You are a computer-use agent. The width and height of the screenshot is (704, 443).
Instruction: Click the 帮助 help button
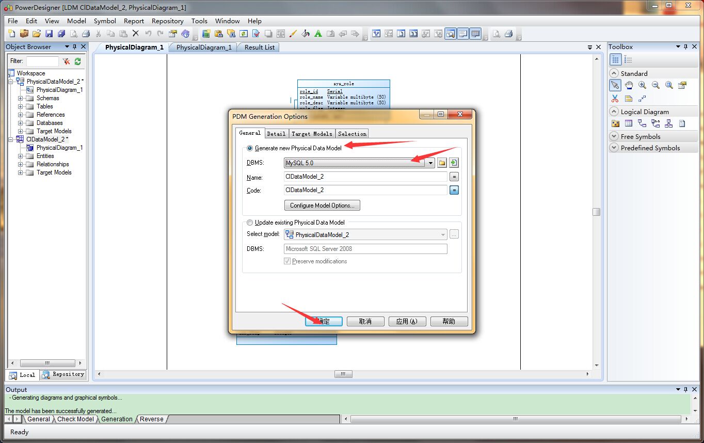449,321
